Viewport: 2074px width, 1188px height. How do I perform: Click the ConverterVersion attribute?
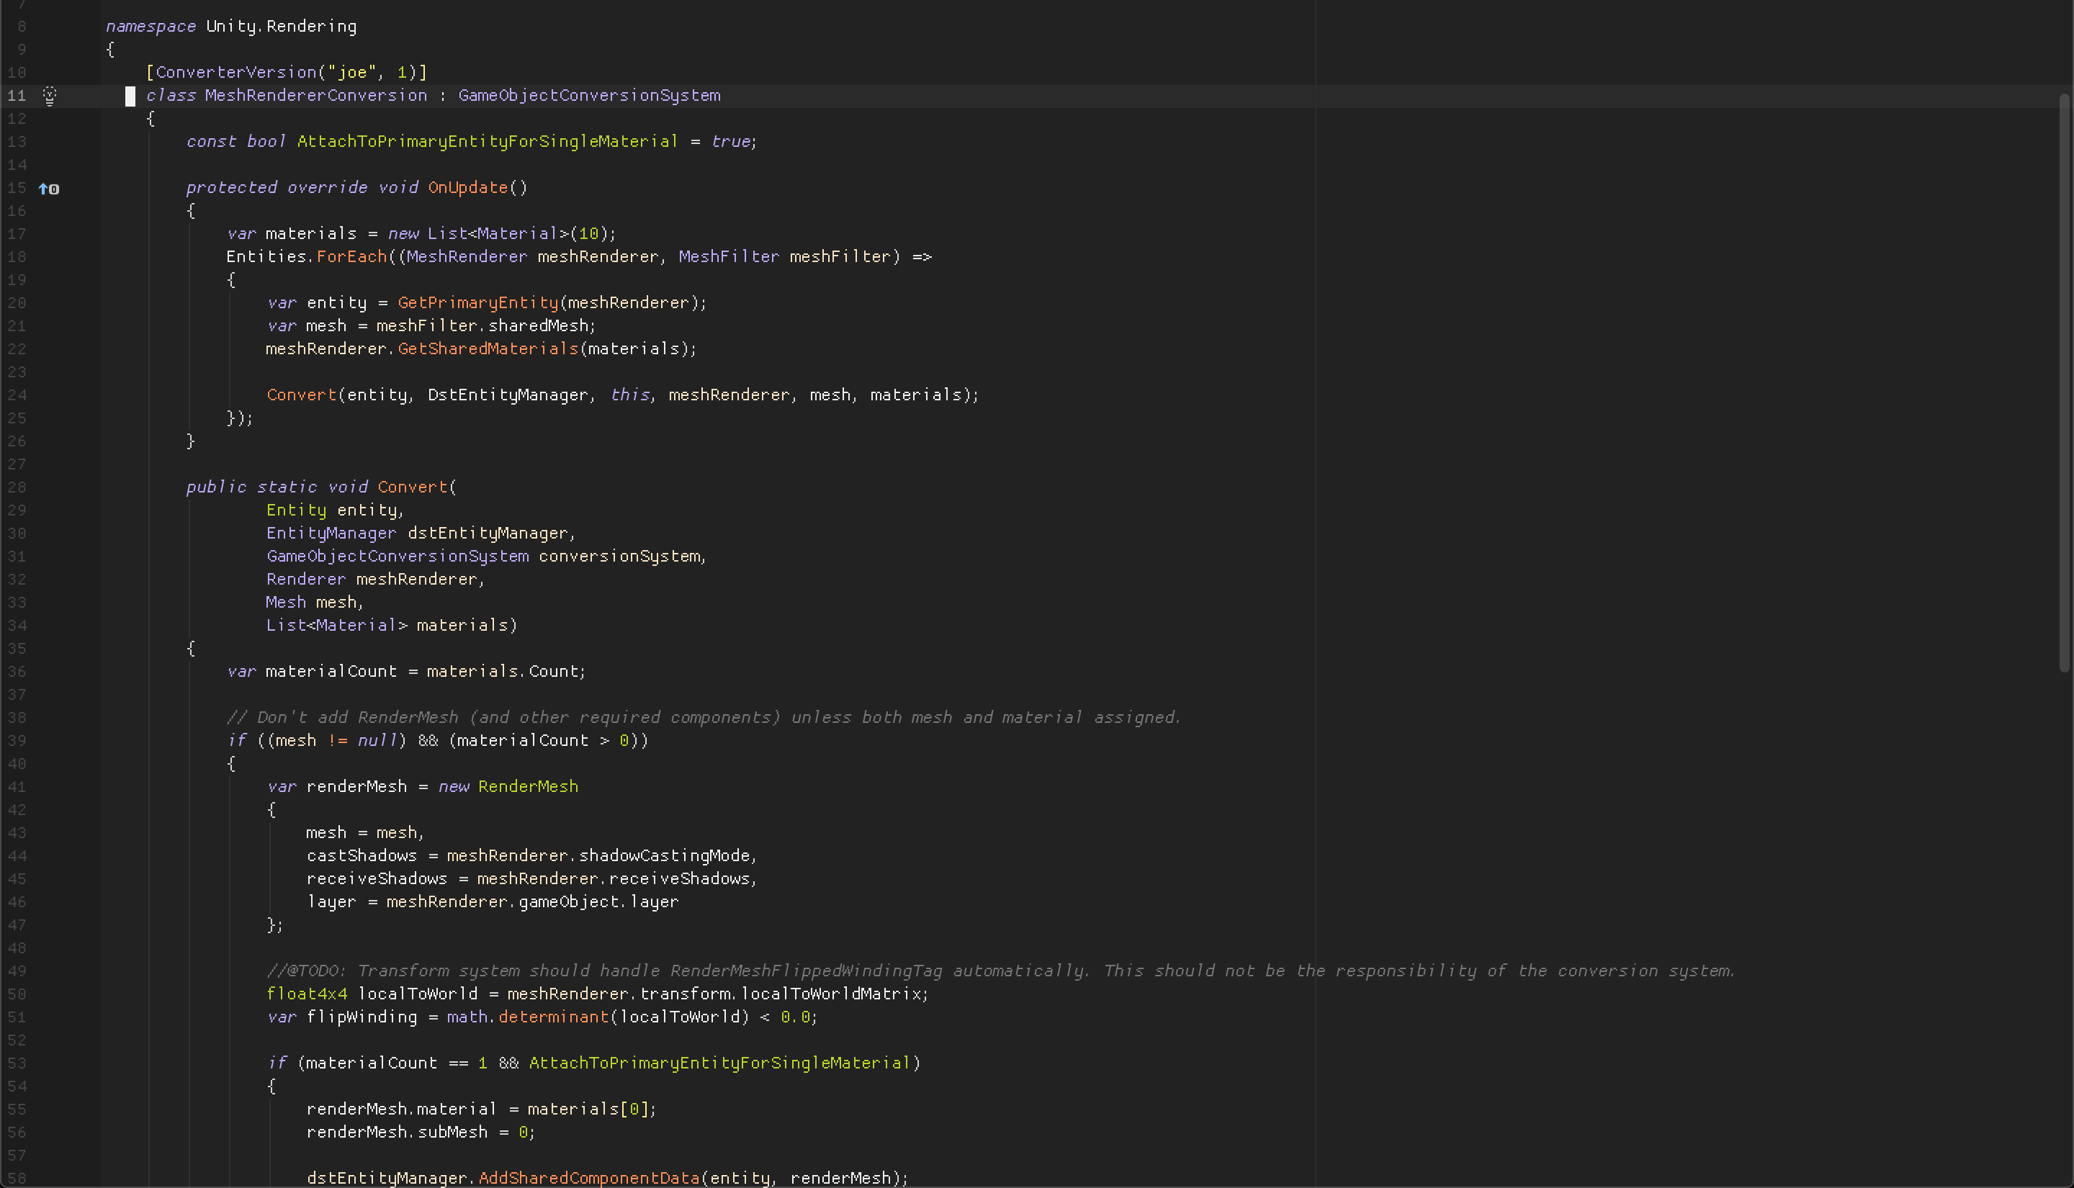pyautogui.click(x=235, y=73)
